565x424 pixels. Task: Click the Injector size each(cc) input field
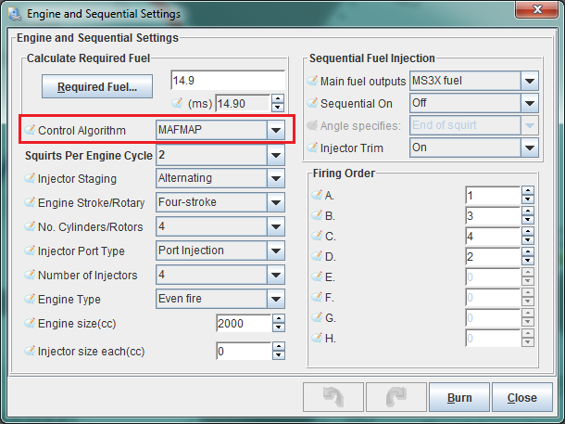(x=243, y=352)
